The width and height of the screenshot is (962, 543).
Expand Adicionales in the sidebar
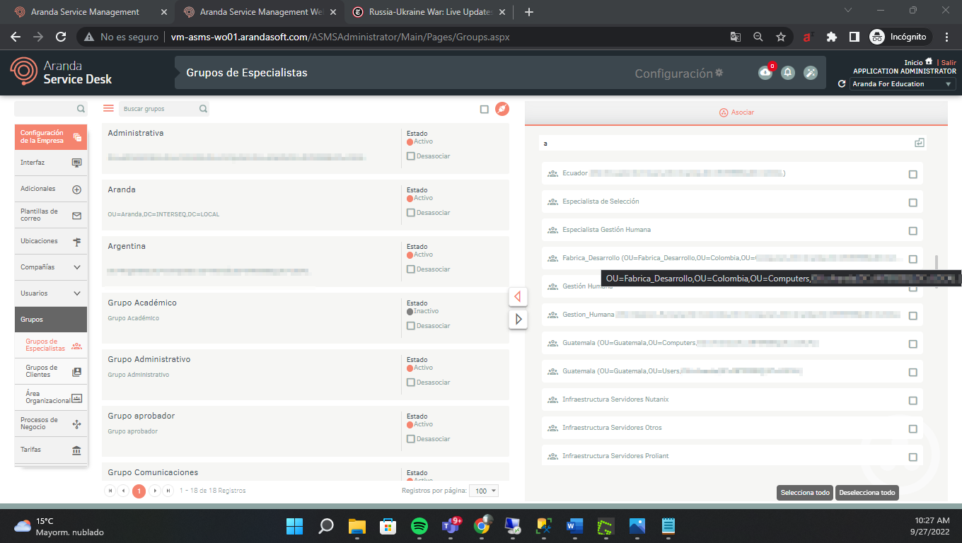click(x=51, y=189)
